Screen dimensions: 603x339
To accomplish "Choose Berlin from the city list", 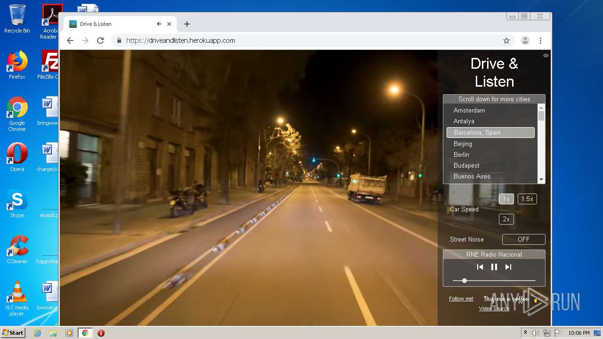I will point(490,154).
